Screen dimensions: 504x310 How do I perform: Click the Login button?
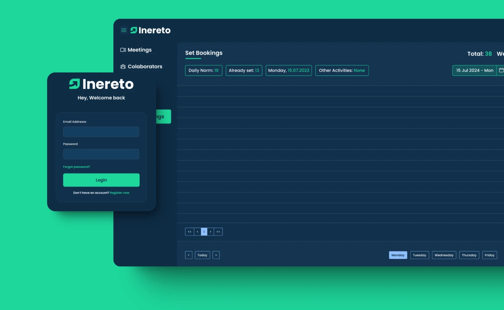(x=101, y=180)
